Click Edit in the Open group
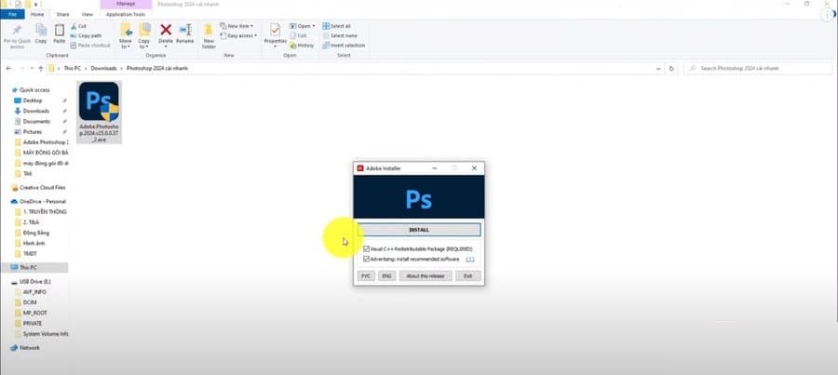The image size is (838, 375). click(x=298, y=35)
